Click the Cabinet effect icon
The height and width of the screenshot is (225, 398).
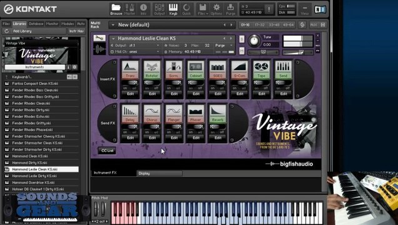point(196,67)
